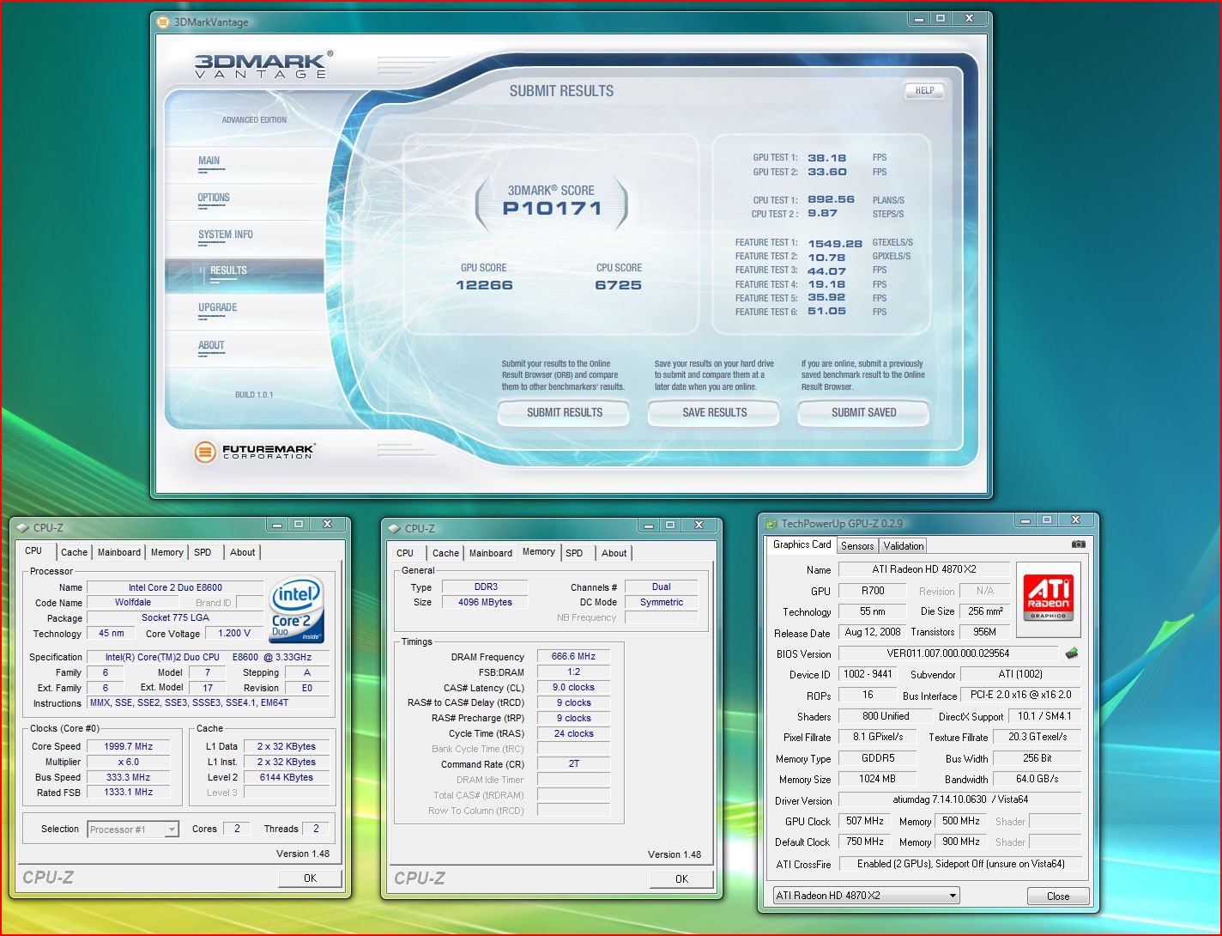Click the GPU-Z camera screenshot icon

click(1079, 544)
